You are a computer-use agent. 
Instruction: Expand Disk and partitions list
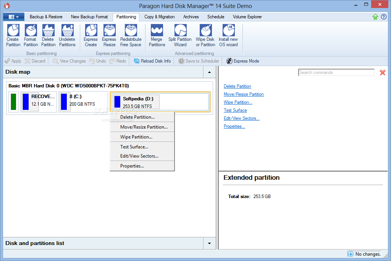(x=210, y=243)
